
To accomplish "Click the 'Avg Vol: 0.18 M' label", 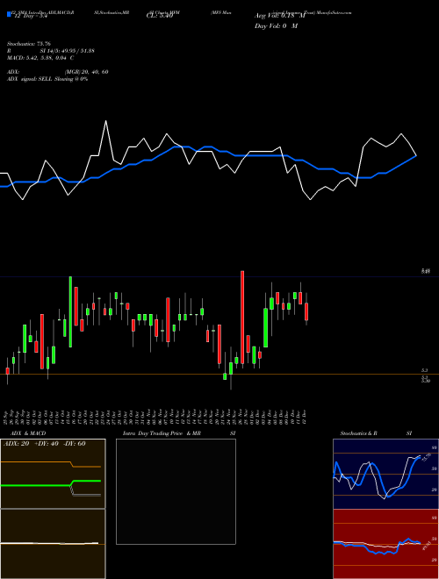I will [280, 16].
